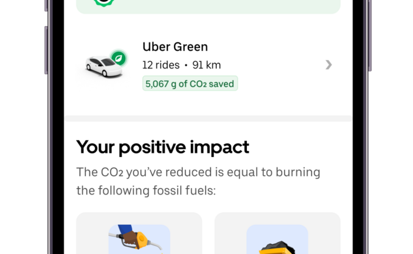Tap the '91 km' distance text
Image resolution: width=413 pixels, height=254 pixels.
click(x=207, y=65)
